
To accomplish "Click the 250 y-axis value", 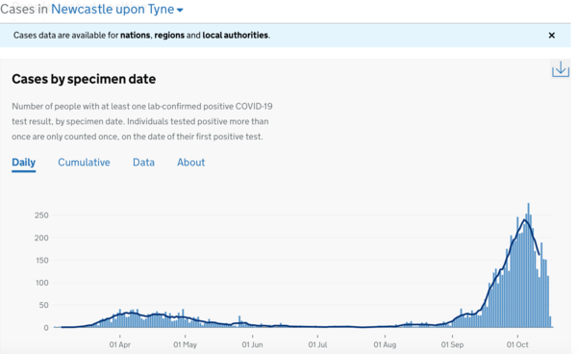I will coord(41,215).
